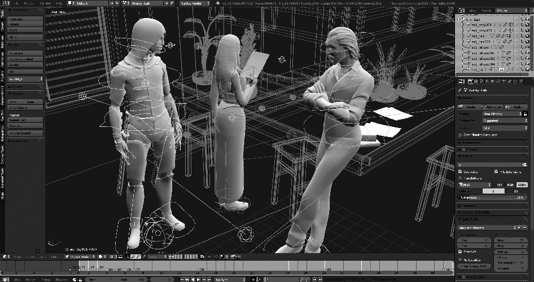Expand the Auto Mirror panel
The height and width of the screenshot is (282, 534).
click(25, 141)
